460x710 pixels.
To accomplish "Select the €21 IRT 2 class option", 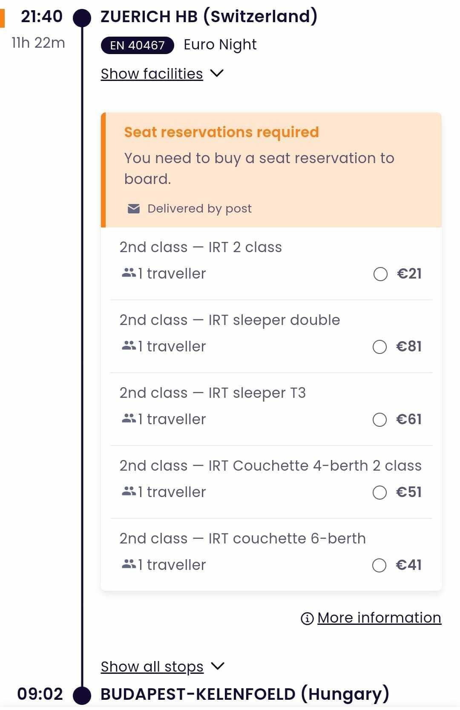I will point(380,274).
